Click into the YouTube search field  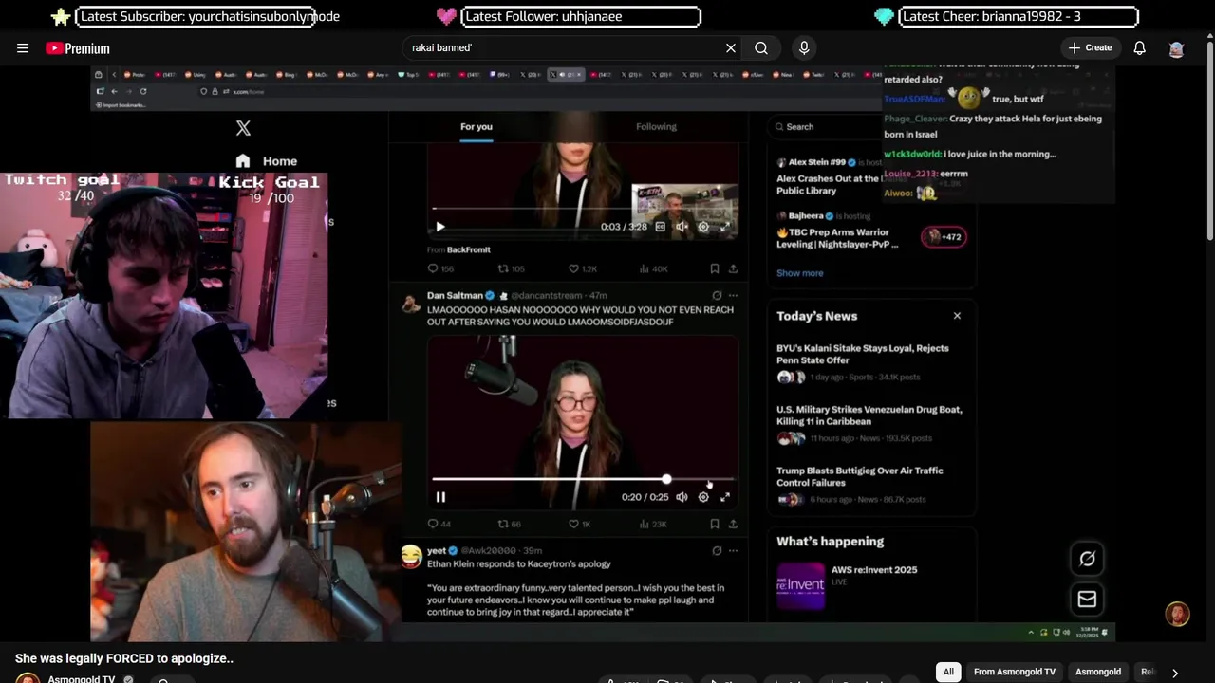coord(565,48)
